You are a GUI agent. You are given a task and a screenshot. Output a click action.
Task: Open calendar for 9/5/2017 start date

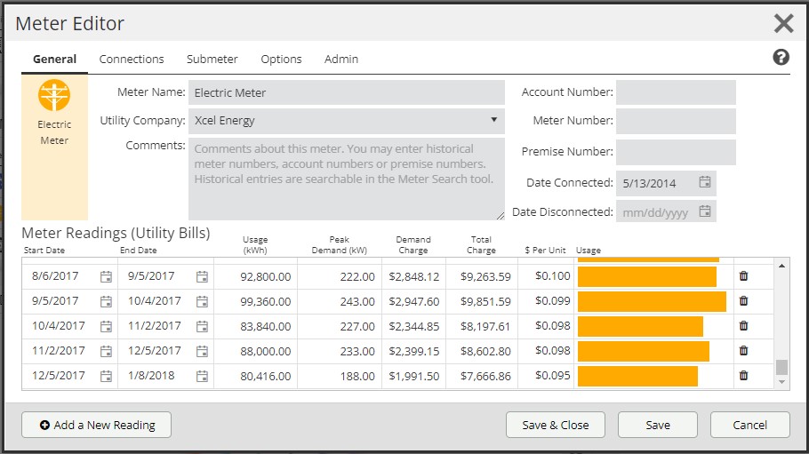point(106,301)
